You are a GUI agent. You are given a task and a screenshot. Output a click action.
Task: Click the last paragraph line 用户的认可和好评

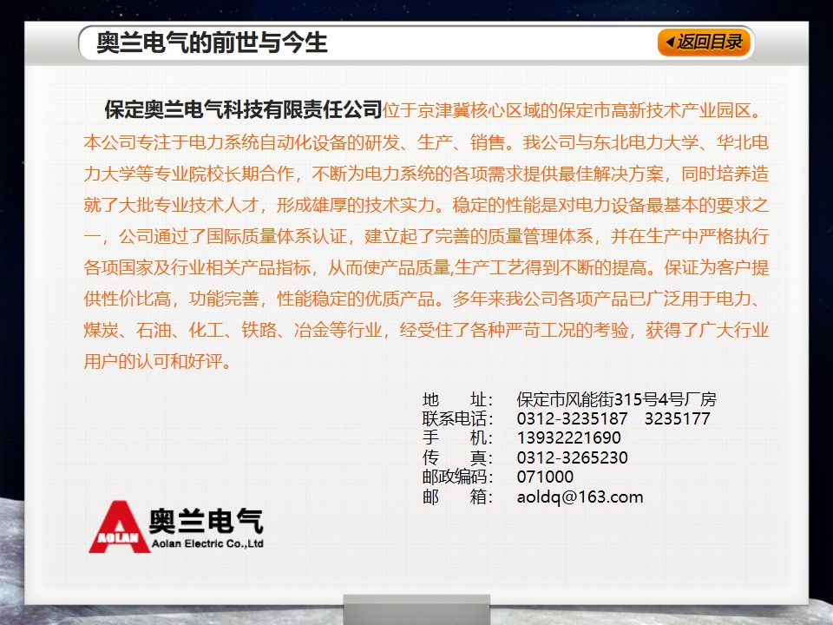point(157,362)
